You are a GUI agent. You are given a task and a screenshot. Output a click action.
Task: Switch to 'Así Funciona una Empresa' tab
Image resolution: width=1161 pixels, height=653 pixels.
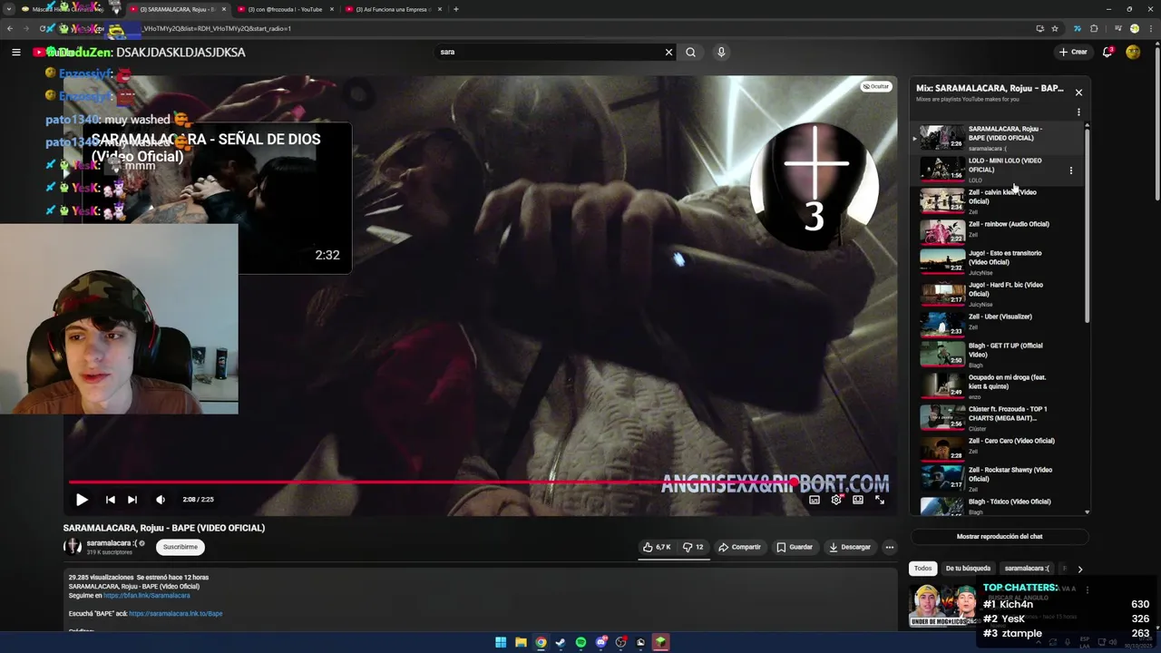[393, 9]
